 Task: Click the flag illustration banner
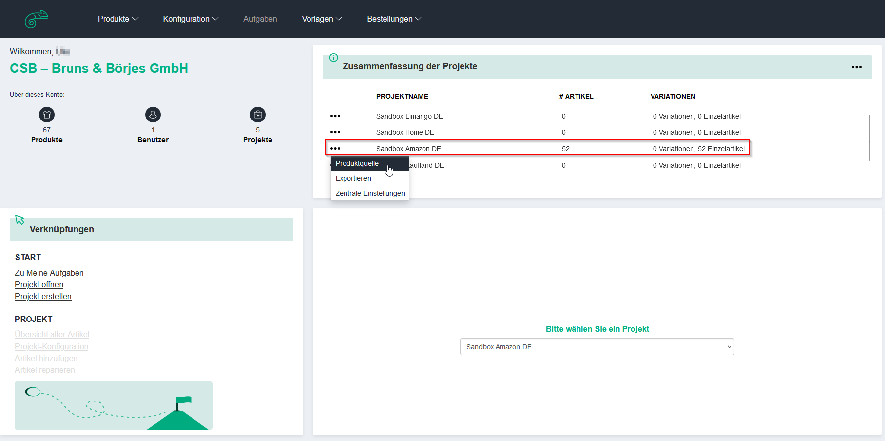tap(114, 405)
